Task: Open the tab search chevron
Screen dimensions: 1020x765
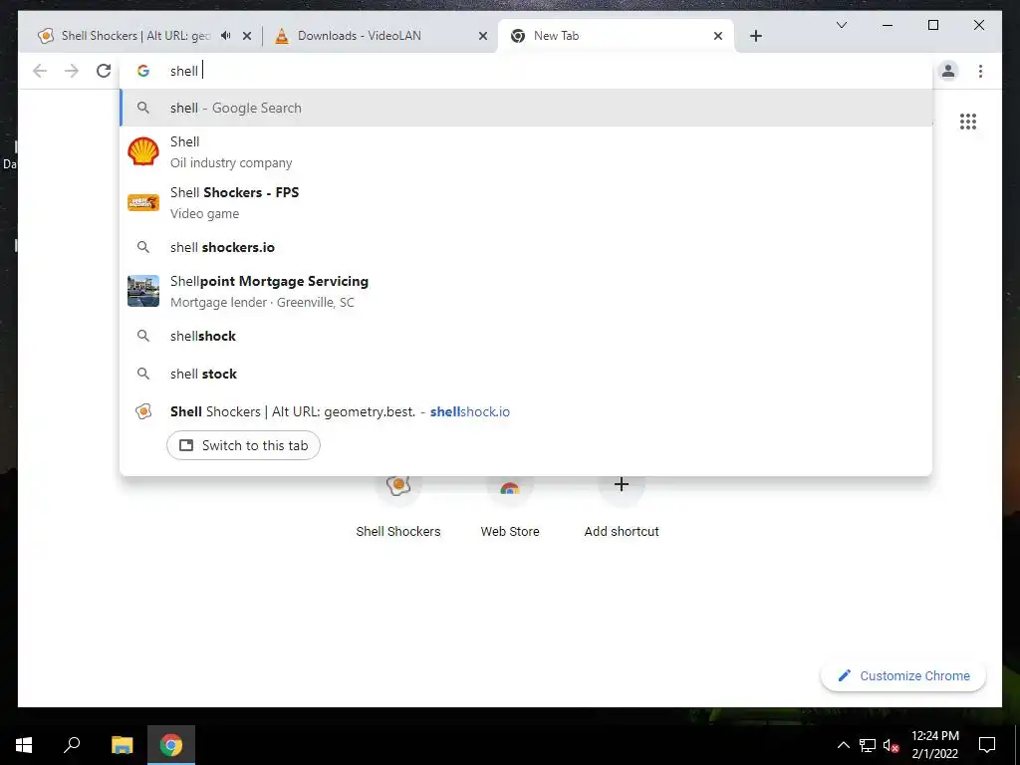Action: 841,25
